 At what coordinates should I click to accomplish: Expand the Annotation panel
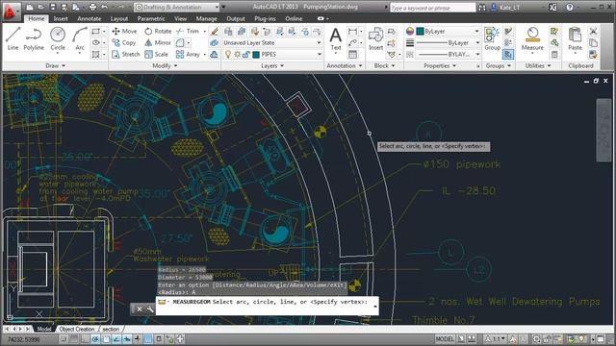(x=345, y=66)
